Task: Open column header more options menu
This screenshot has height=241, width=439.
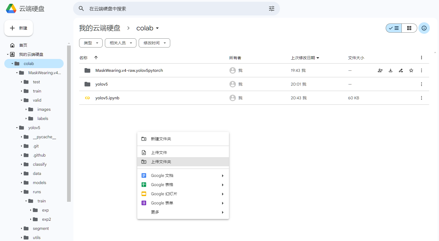Action: (x=422, y=58)
